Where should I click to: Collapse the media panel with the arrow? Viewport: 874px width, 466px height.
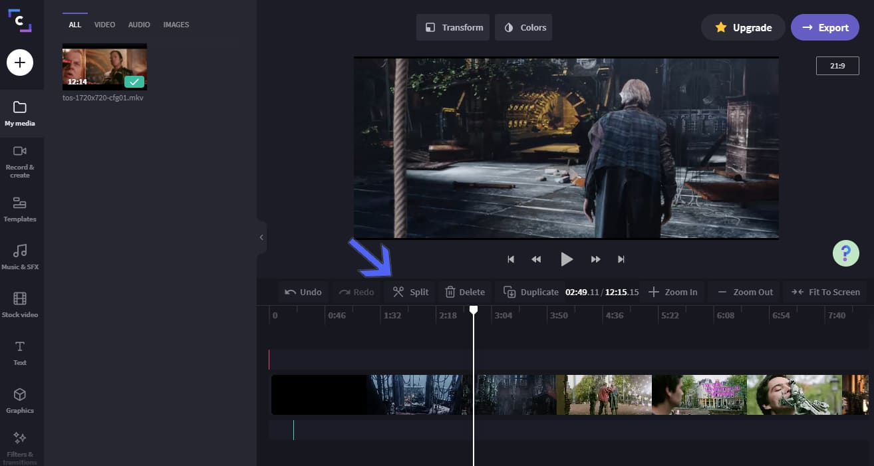[x=261, y=237]
